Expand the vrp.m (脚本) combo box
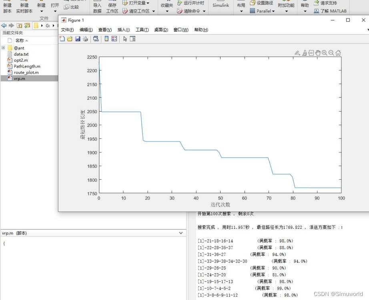The height and width of the screenshot is (300, 369). click(x=181, y=233)
